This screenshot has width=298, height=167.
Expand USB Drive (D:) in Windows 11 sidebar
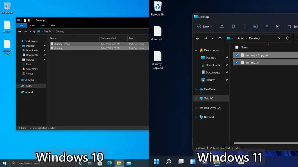pyautogui.click(x=196, y=108)
